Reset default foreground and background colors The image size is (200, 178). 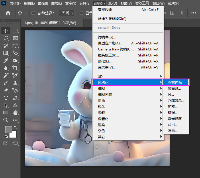[6, 136]
